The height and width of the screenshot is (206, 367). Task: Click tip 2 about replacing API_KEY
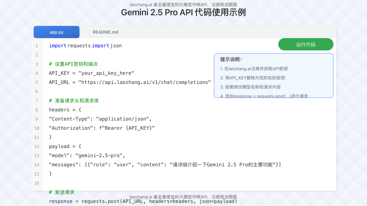[253, 78]
